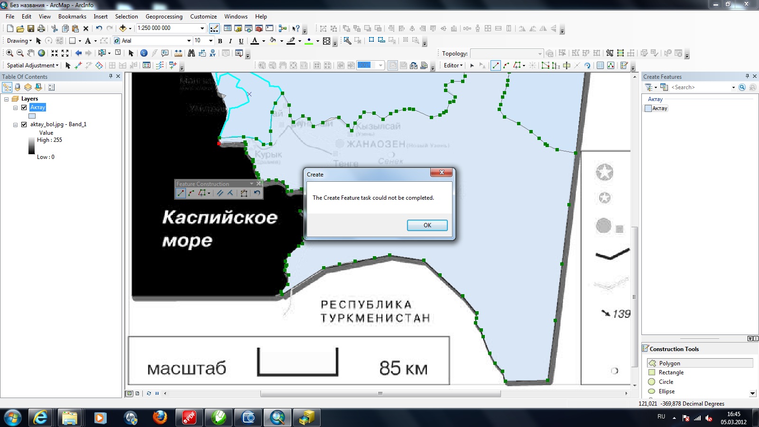
Task: Open the Bookmarks menu
Action: [72, 17]
